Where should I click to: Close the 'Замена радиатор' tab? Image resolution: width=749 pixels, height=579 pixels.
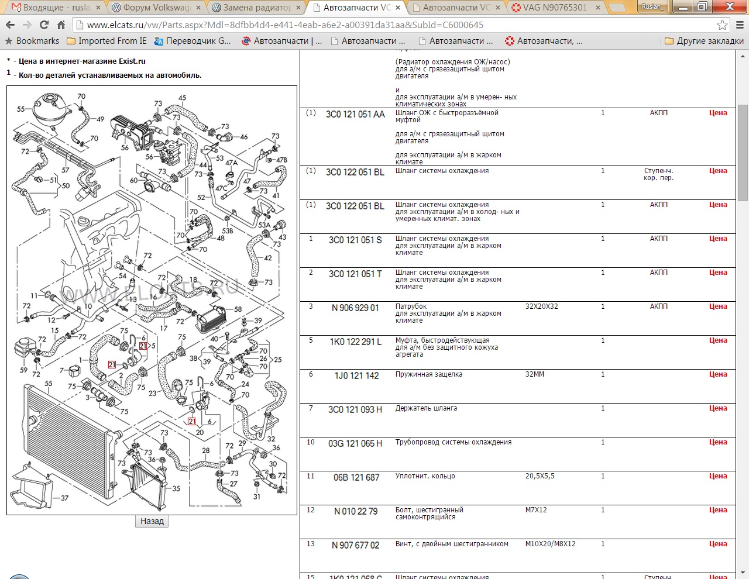298,8
